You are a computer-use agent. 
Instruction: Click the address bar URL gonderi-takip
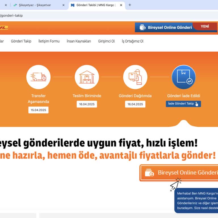click(x=11, y=16)
